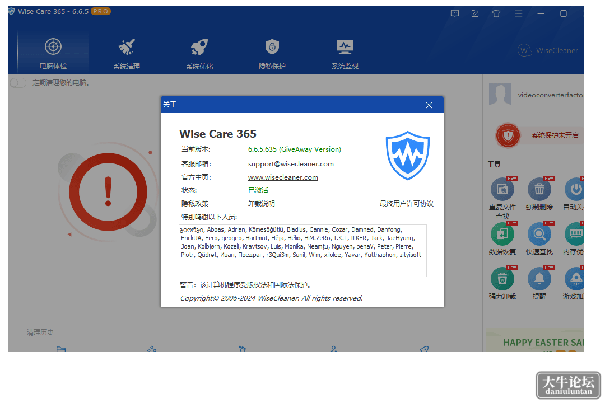This screenshot has width=605, height=403.
Task: Toggle 定期清理您的电脑 switch
Action: [18, 83]
